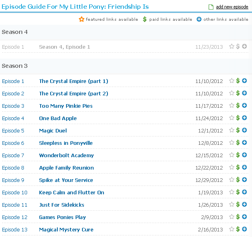Open Wonderbolt Academy episode link
252x237 pixels.
pos(66,155)
